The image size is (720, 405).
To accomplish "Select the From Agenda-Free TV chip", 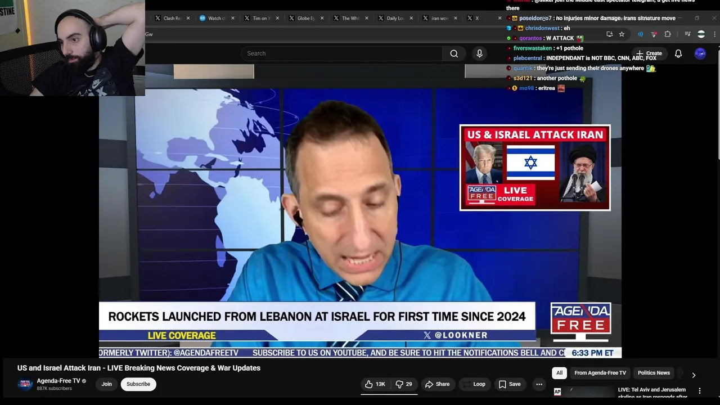I will (600, 373).
